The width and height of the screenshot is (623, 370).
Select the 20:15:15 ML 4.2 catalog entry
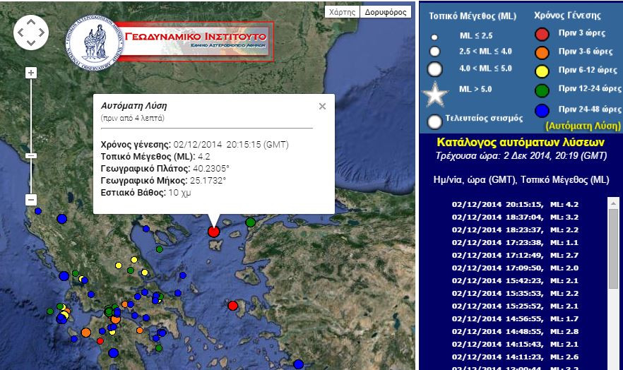coord(525,205)
